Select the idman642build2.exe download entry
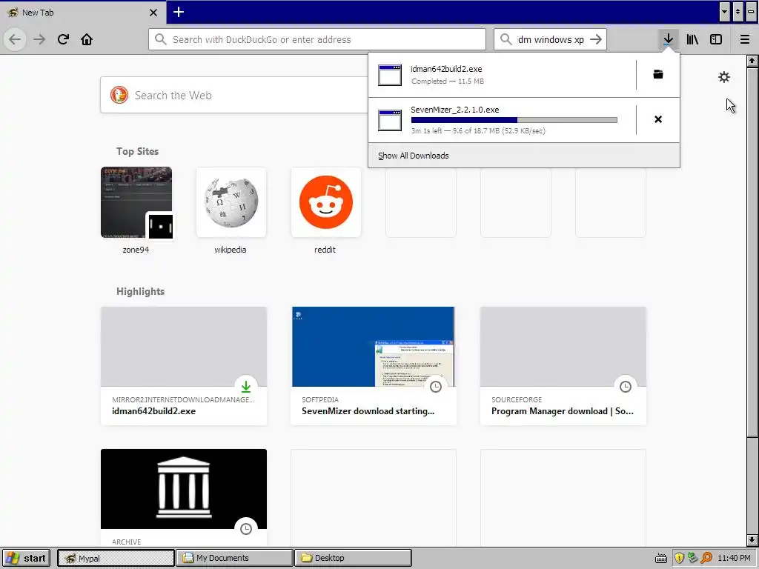The width and height of the screenshot is (759, 569). [502, 75]
